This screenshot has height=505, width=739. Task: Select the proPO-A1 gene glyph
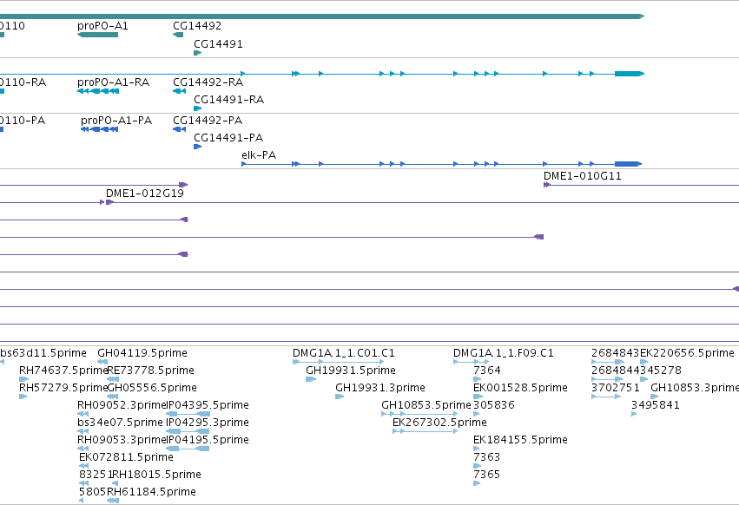click(97, 35)
